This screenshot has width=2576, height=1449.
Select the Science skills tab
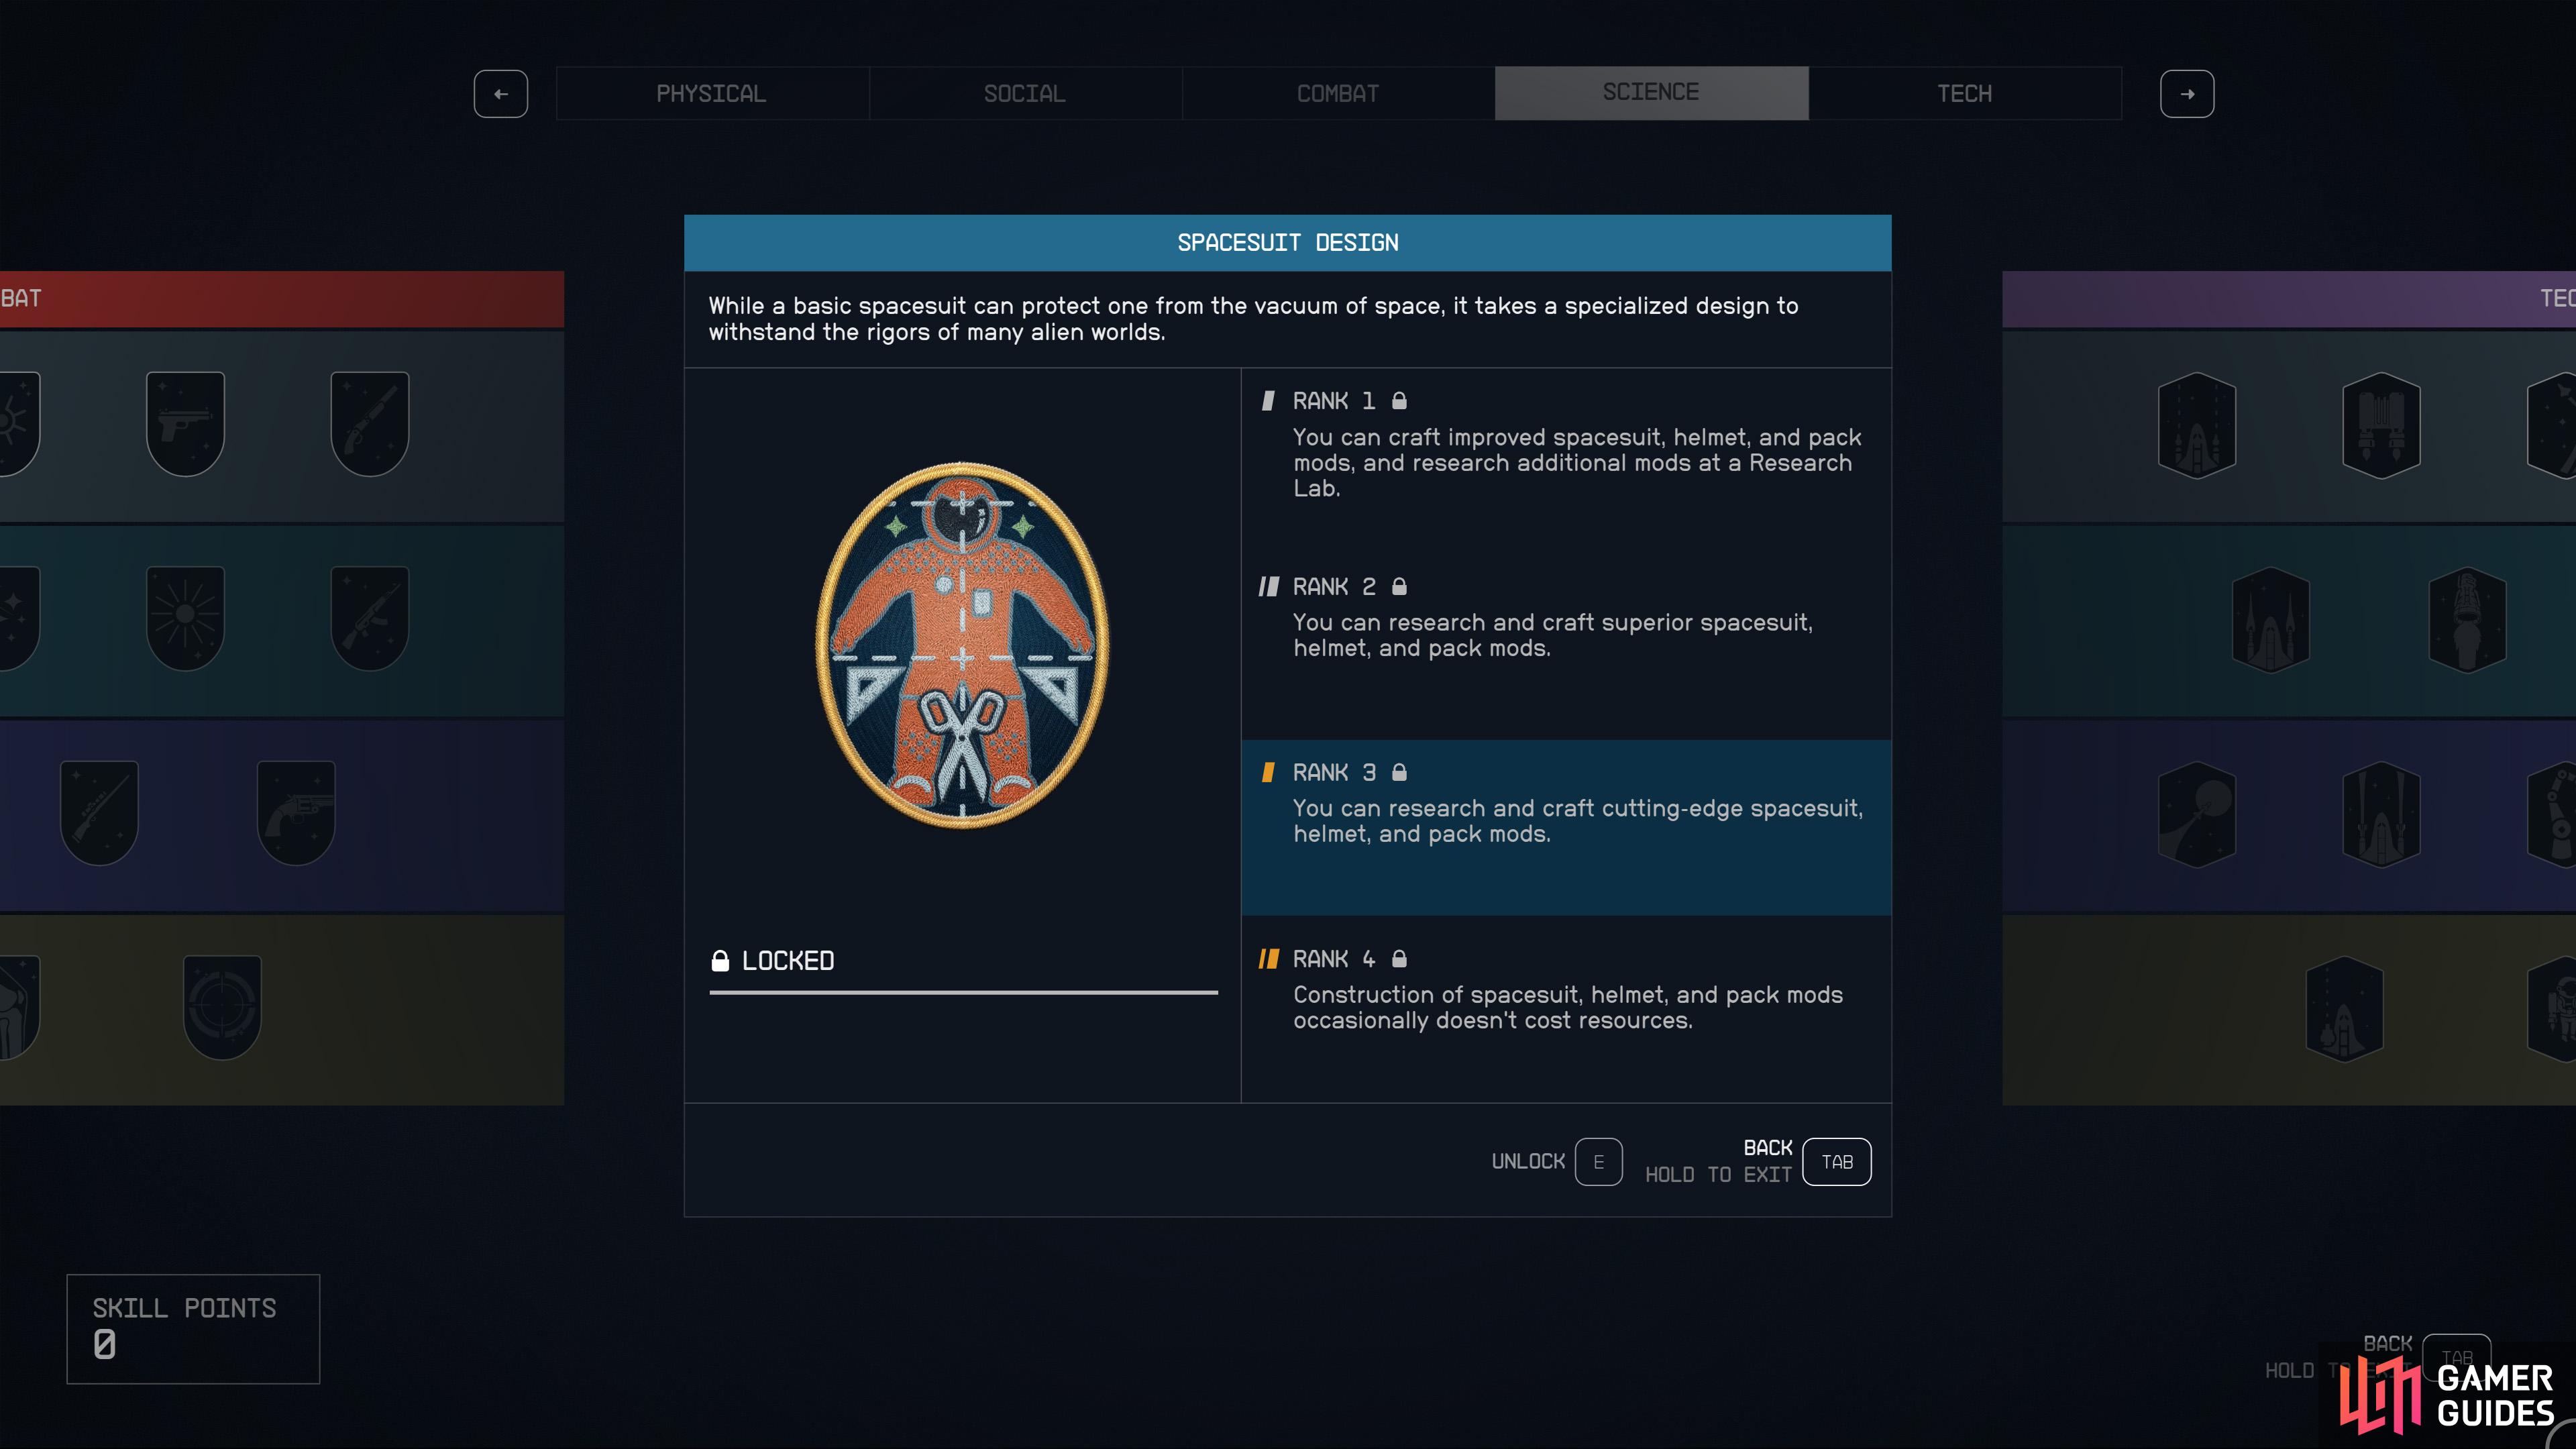pyautogui.click(x=1651, y=93)
